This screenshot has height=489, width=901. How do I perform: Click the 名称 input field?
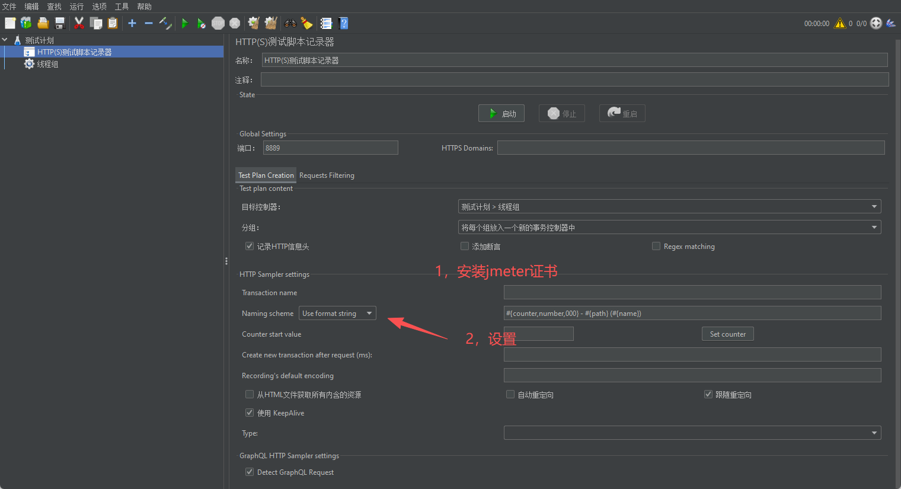(x=575, y=60)
